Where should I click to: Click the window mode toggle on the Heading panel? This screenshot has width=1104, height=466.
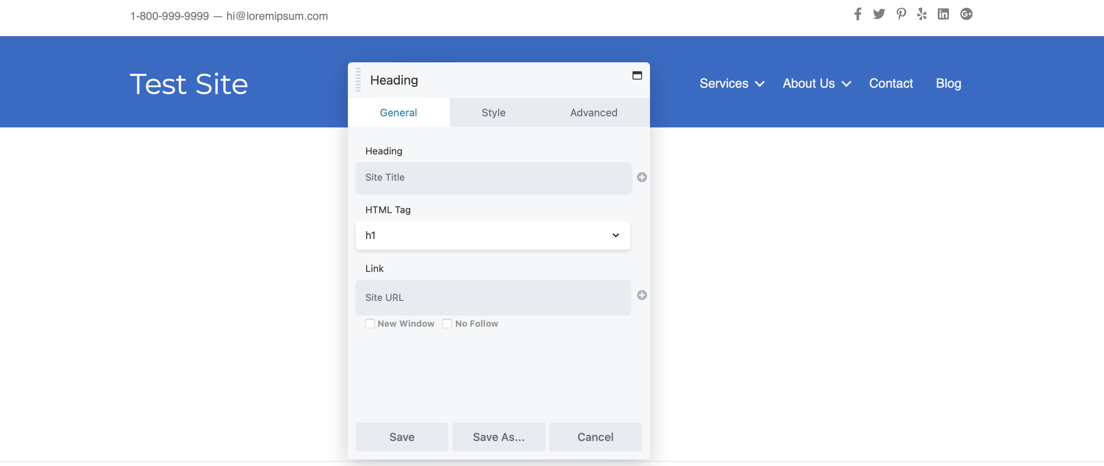(637, 75)
